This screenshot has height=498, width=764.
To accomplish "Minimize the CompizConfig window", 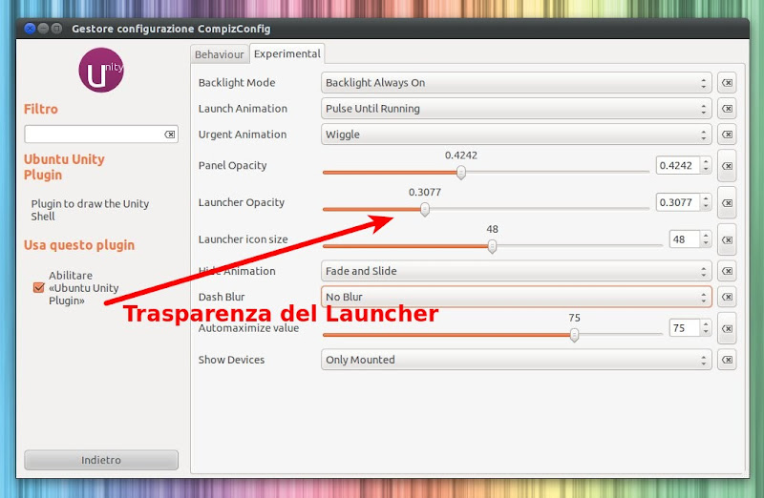I will (43, 29).
